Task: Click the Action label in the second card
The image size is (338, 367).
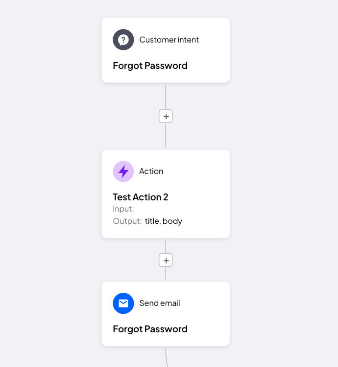Action: tap(151, 172)
